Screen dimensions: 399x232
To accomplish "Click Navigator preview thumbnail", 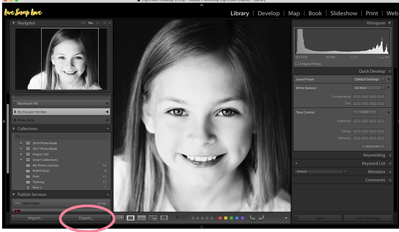I will coord(61,59).
